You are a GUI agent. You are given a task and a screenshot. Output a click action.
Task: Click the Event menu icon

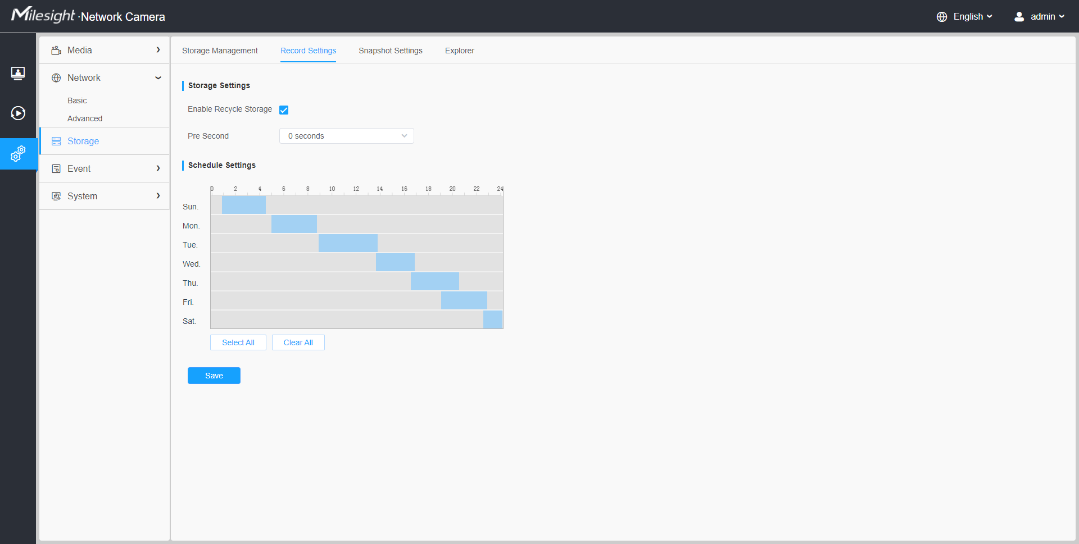pos(56,169)
